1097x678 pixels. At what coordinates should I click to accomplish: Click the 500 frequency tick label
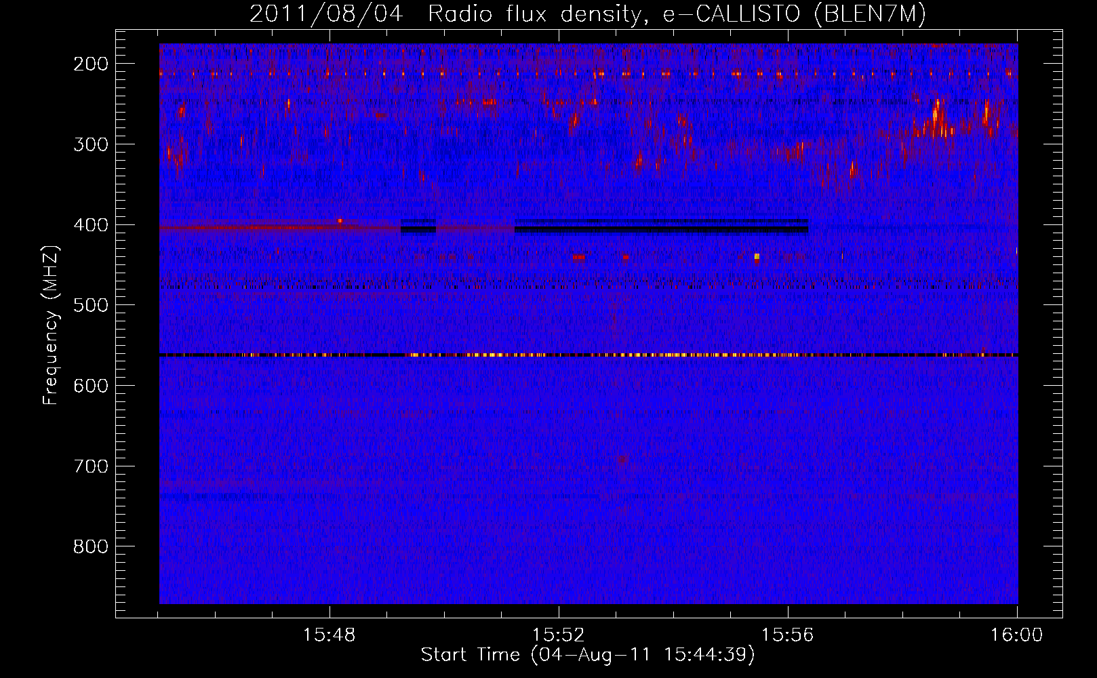pos(90,305)
